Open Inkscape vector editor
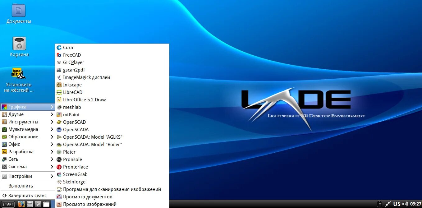 pos(112,85)
